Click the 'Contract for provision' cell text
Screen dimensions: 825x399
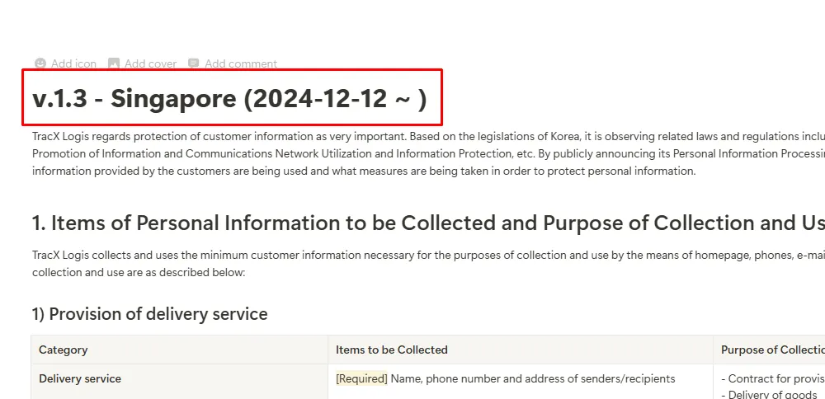772,378
